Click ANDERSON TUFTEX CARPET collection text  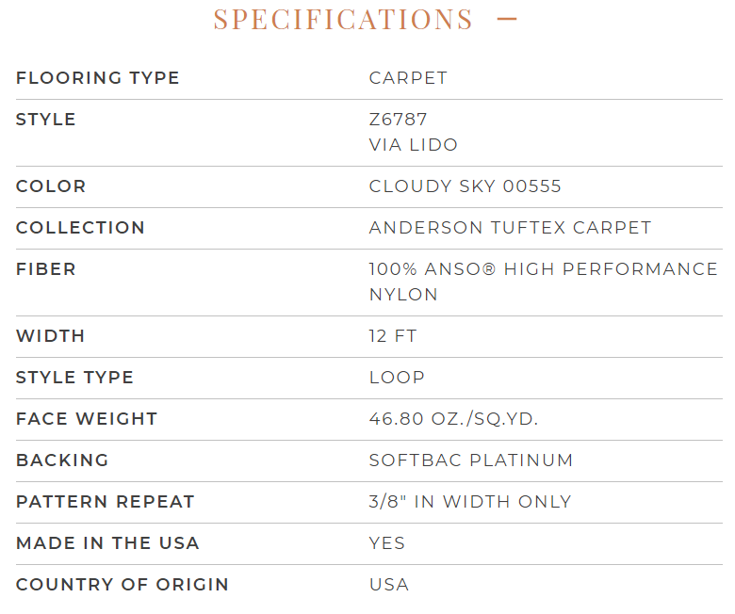(x=511, y=228)
